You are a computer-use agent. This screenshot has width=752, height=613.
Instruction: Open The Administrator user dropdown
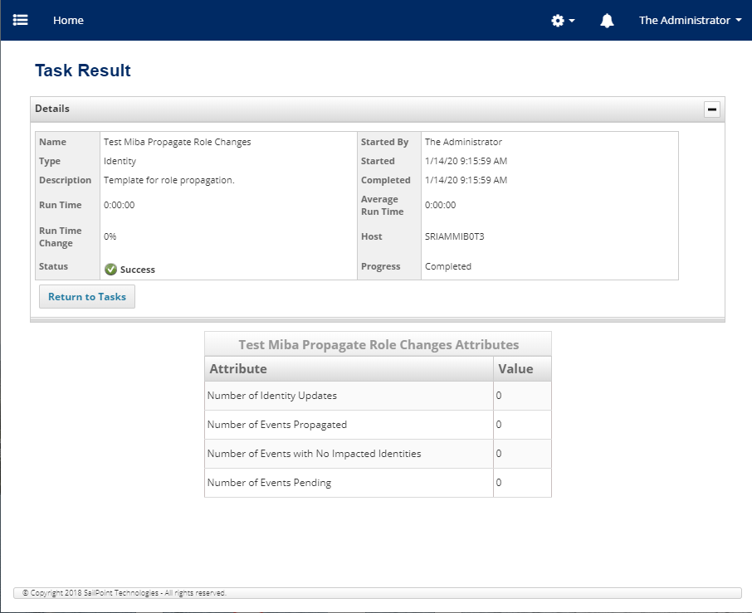690,21
